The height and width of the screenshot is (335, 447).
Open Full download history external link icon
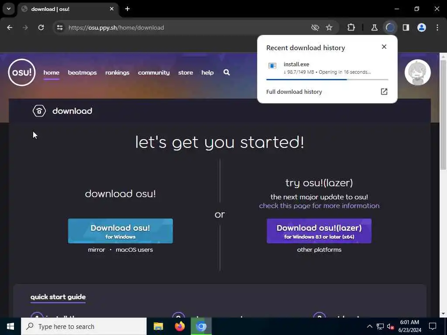point(384,92)
